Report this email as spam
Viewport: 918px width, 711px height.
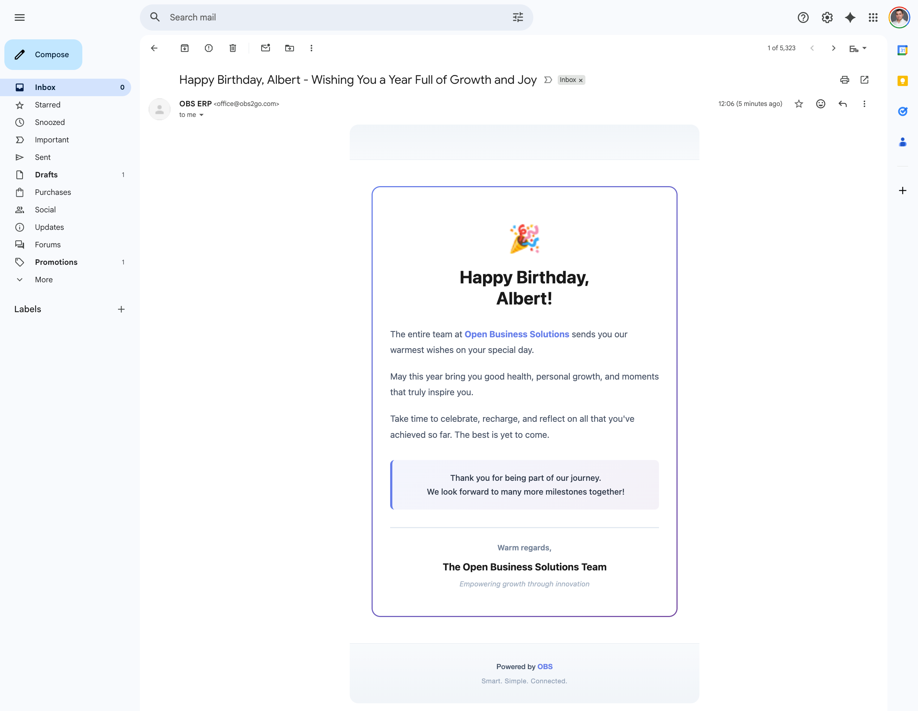coord(208,48)
